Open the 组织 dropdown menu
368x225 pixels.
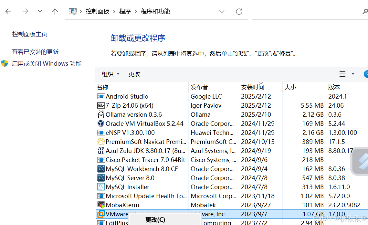tap(110, 74)
